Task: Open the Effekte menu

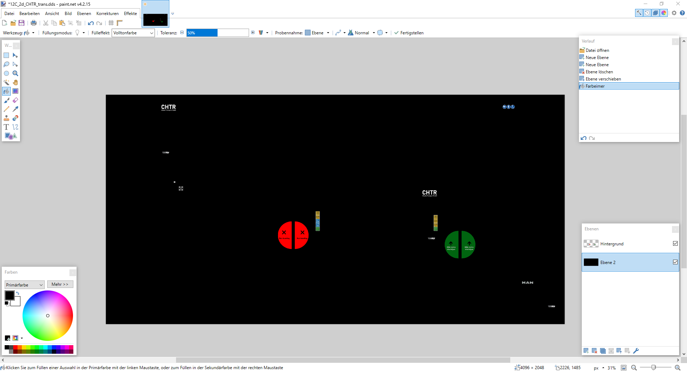Action: point(130,14)
